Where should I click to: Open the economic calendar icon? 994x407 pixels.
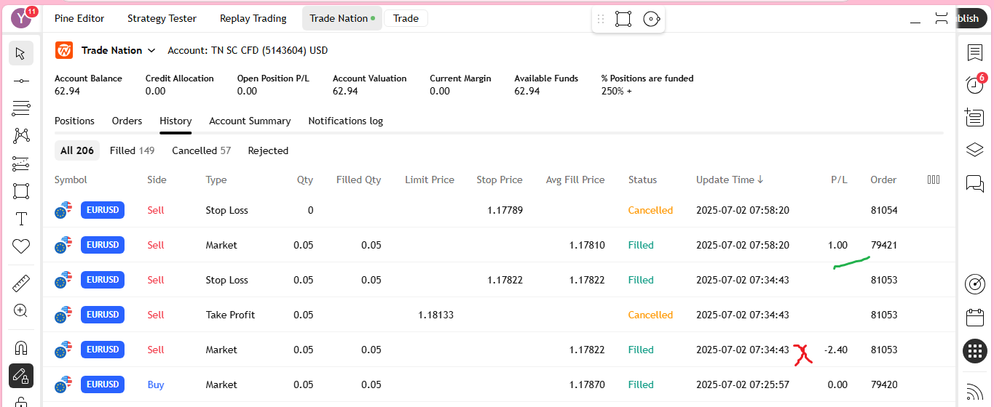(974, 318)
